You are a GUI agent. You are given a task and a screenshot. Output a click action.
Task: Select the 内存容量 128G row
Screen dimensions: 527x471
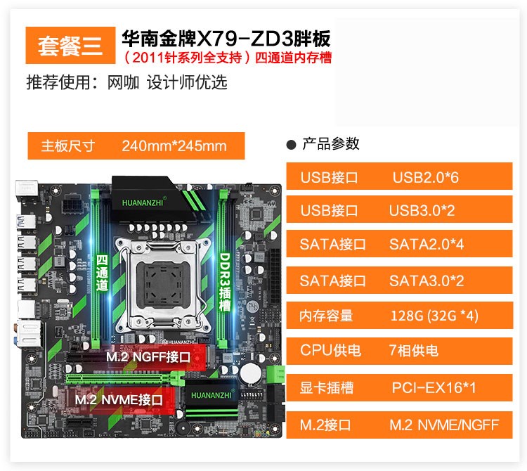(x=399, y=316)
